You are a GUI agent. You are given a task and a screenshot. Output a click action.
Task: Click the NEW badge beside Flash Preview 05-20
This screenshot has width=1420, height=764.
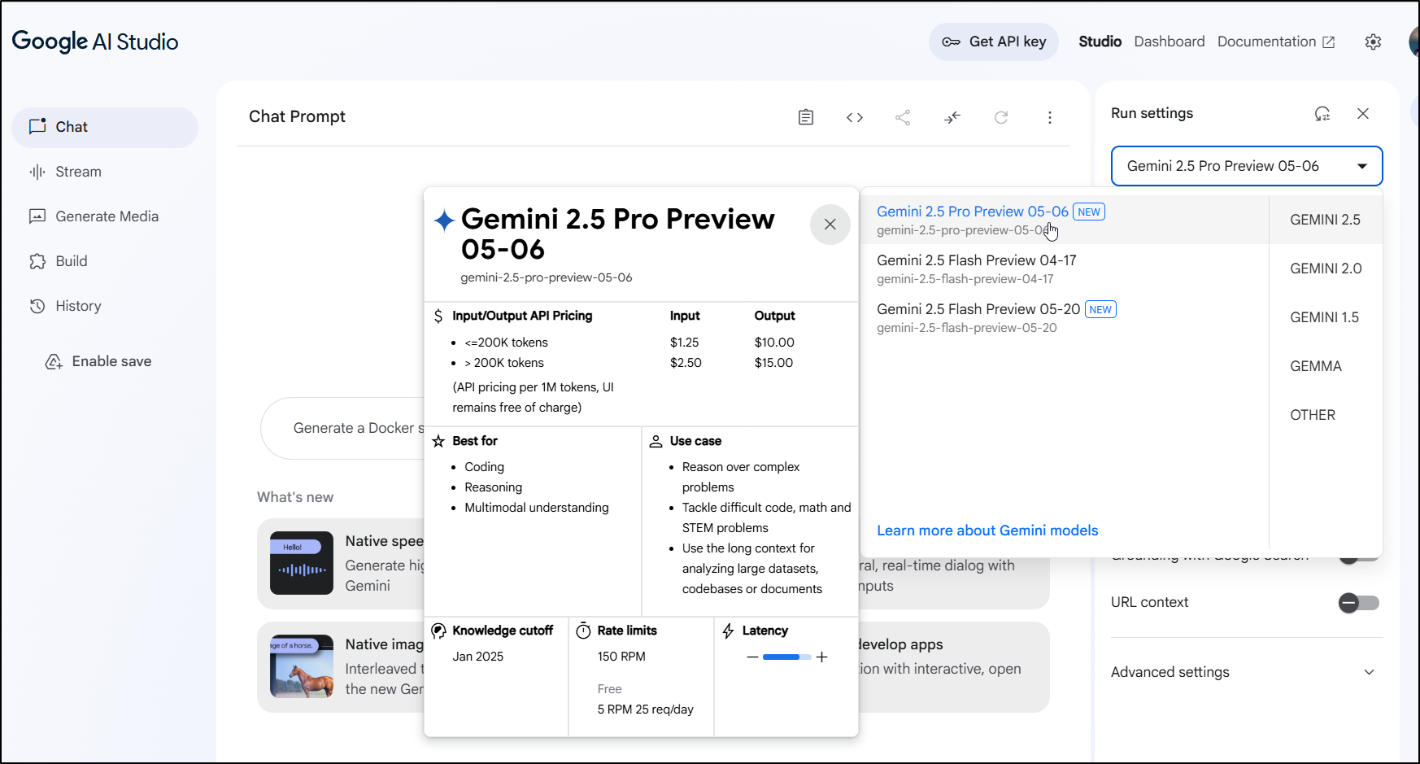coord(1100,309)
